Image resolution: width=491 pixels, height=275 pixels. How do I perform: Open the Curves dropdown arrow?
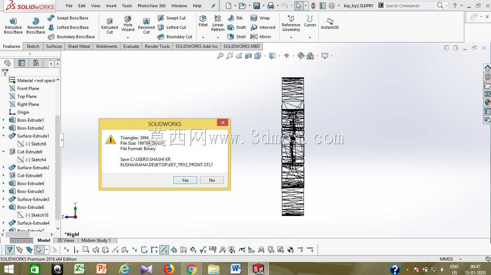pyautogui.click(x=310, y=37)
